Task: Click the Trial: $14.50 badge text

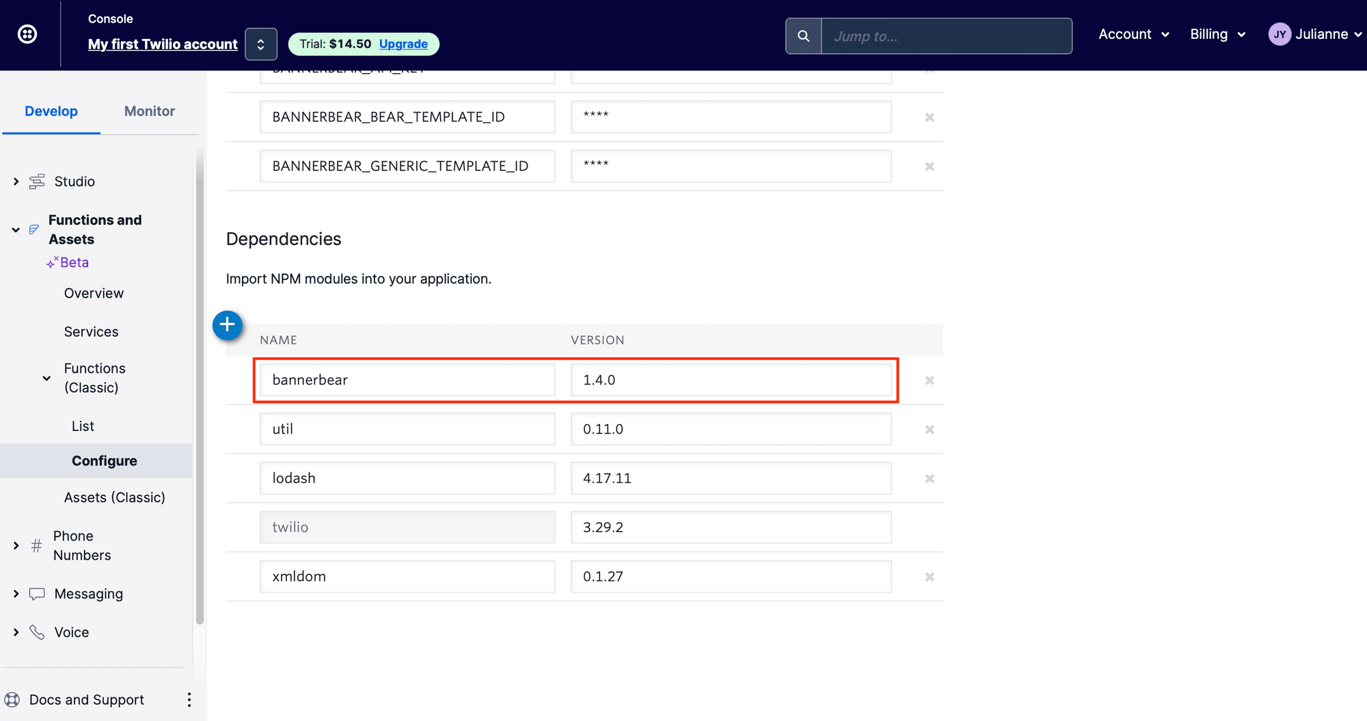Action: tap(335, 44)
